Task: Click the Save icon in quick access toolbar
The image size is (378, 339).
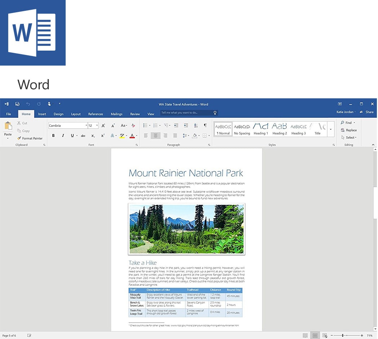Action: point(17,104)
